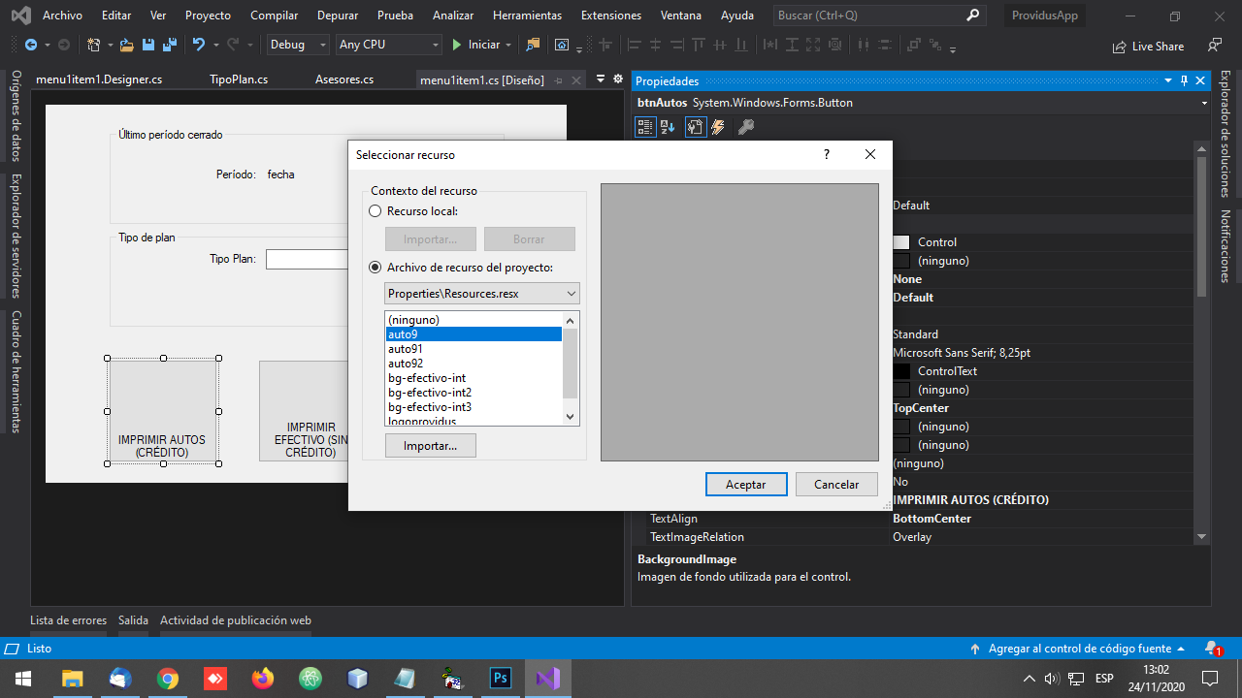
Task: Switch to the menu1item1.Designer.cs tab
Action: [98, 79]
